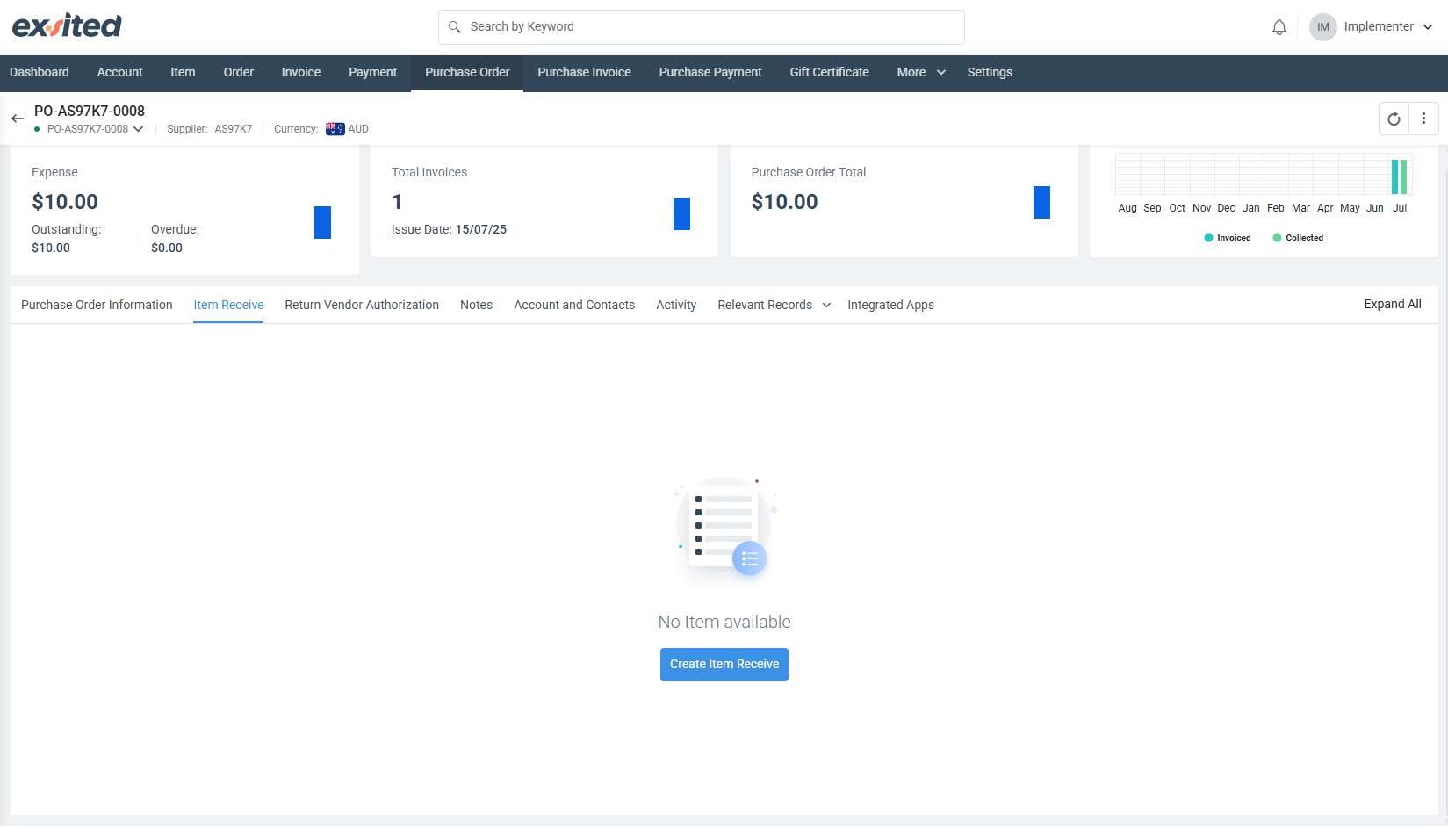Click the Total Invoices blue bar
The image size is (1448, 828).
pos(681,213)
